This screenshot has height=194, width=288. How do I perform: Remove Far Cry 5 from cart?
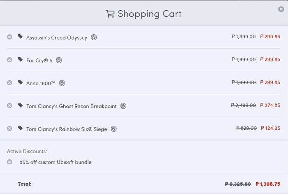click(x=9, y=60)
